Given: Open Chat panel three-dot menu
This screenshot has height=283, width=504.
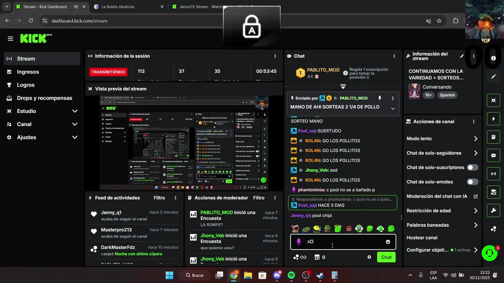Looking at the screenshot, I should tap(394, 56).
